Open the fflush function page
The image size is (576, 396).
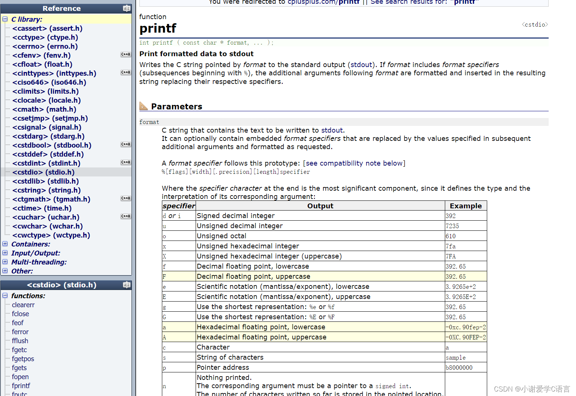[x=20, y=341]
